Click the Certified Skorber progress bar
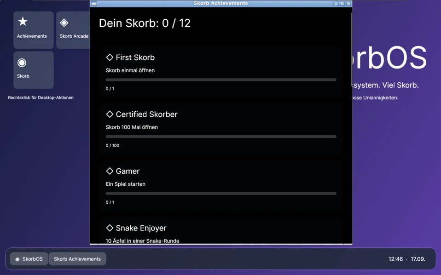 point(221,137)
